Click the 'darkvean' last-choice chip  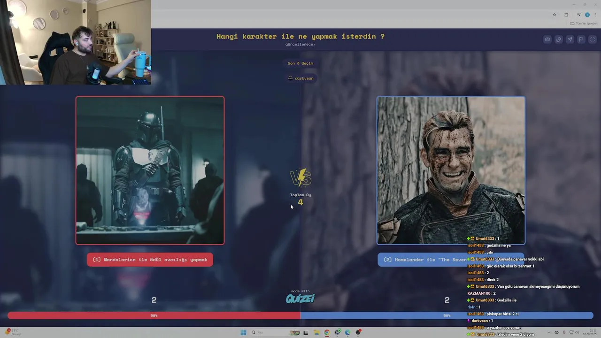(300, 78)
